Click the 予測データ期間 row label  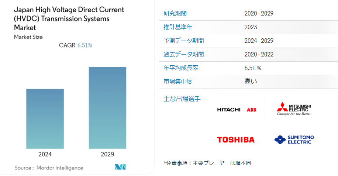[184, 41]
